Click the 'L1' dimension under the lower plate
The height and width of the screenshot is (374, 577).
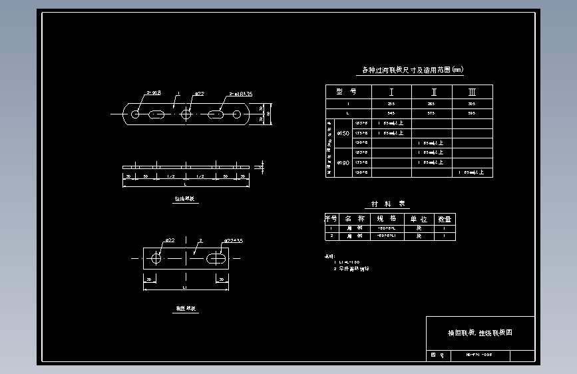coord(185,287)
